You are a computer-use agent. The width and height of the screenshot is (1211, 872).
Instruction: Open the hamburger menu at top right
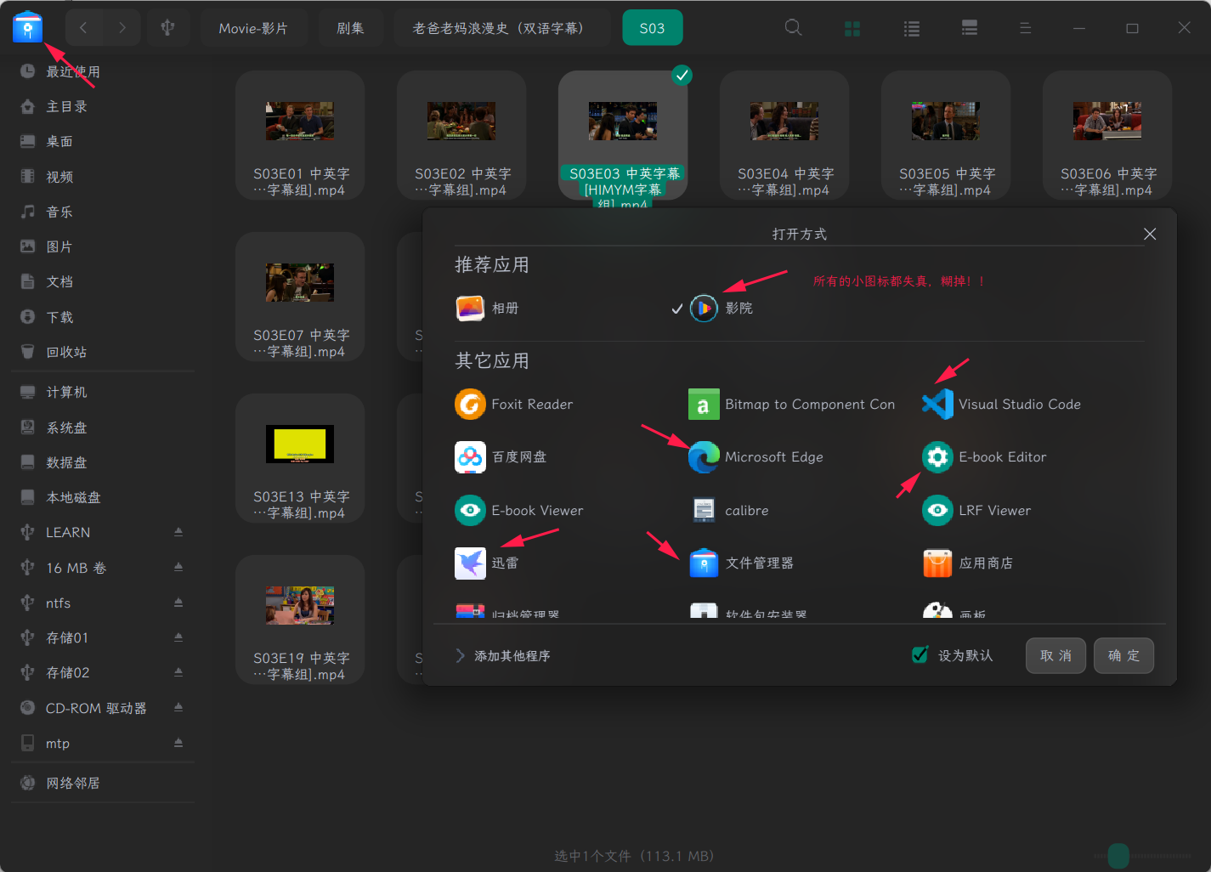click(1026, 27)
